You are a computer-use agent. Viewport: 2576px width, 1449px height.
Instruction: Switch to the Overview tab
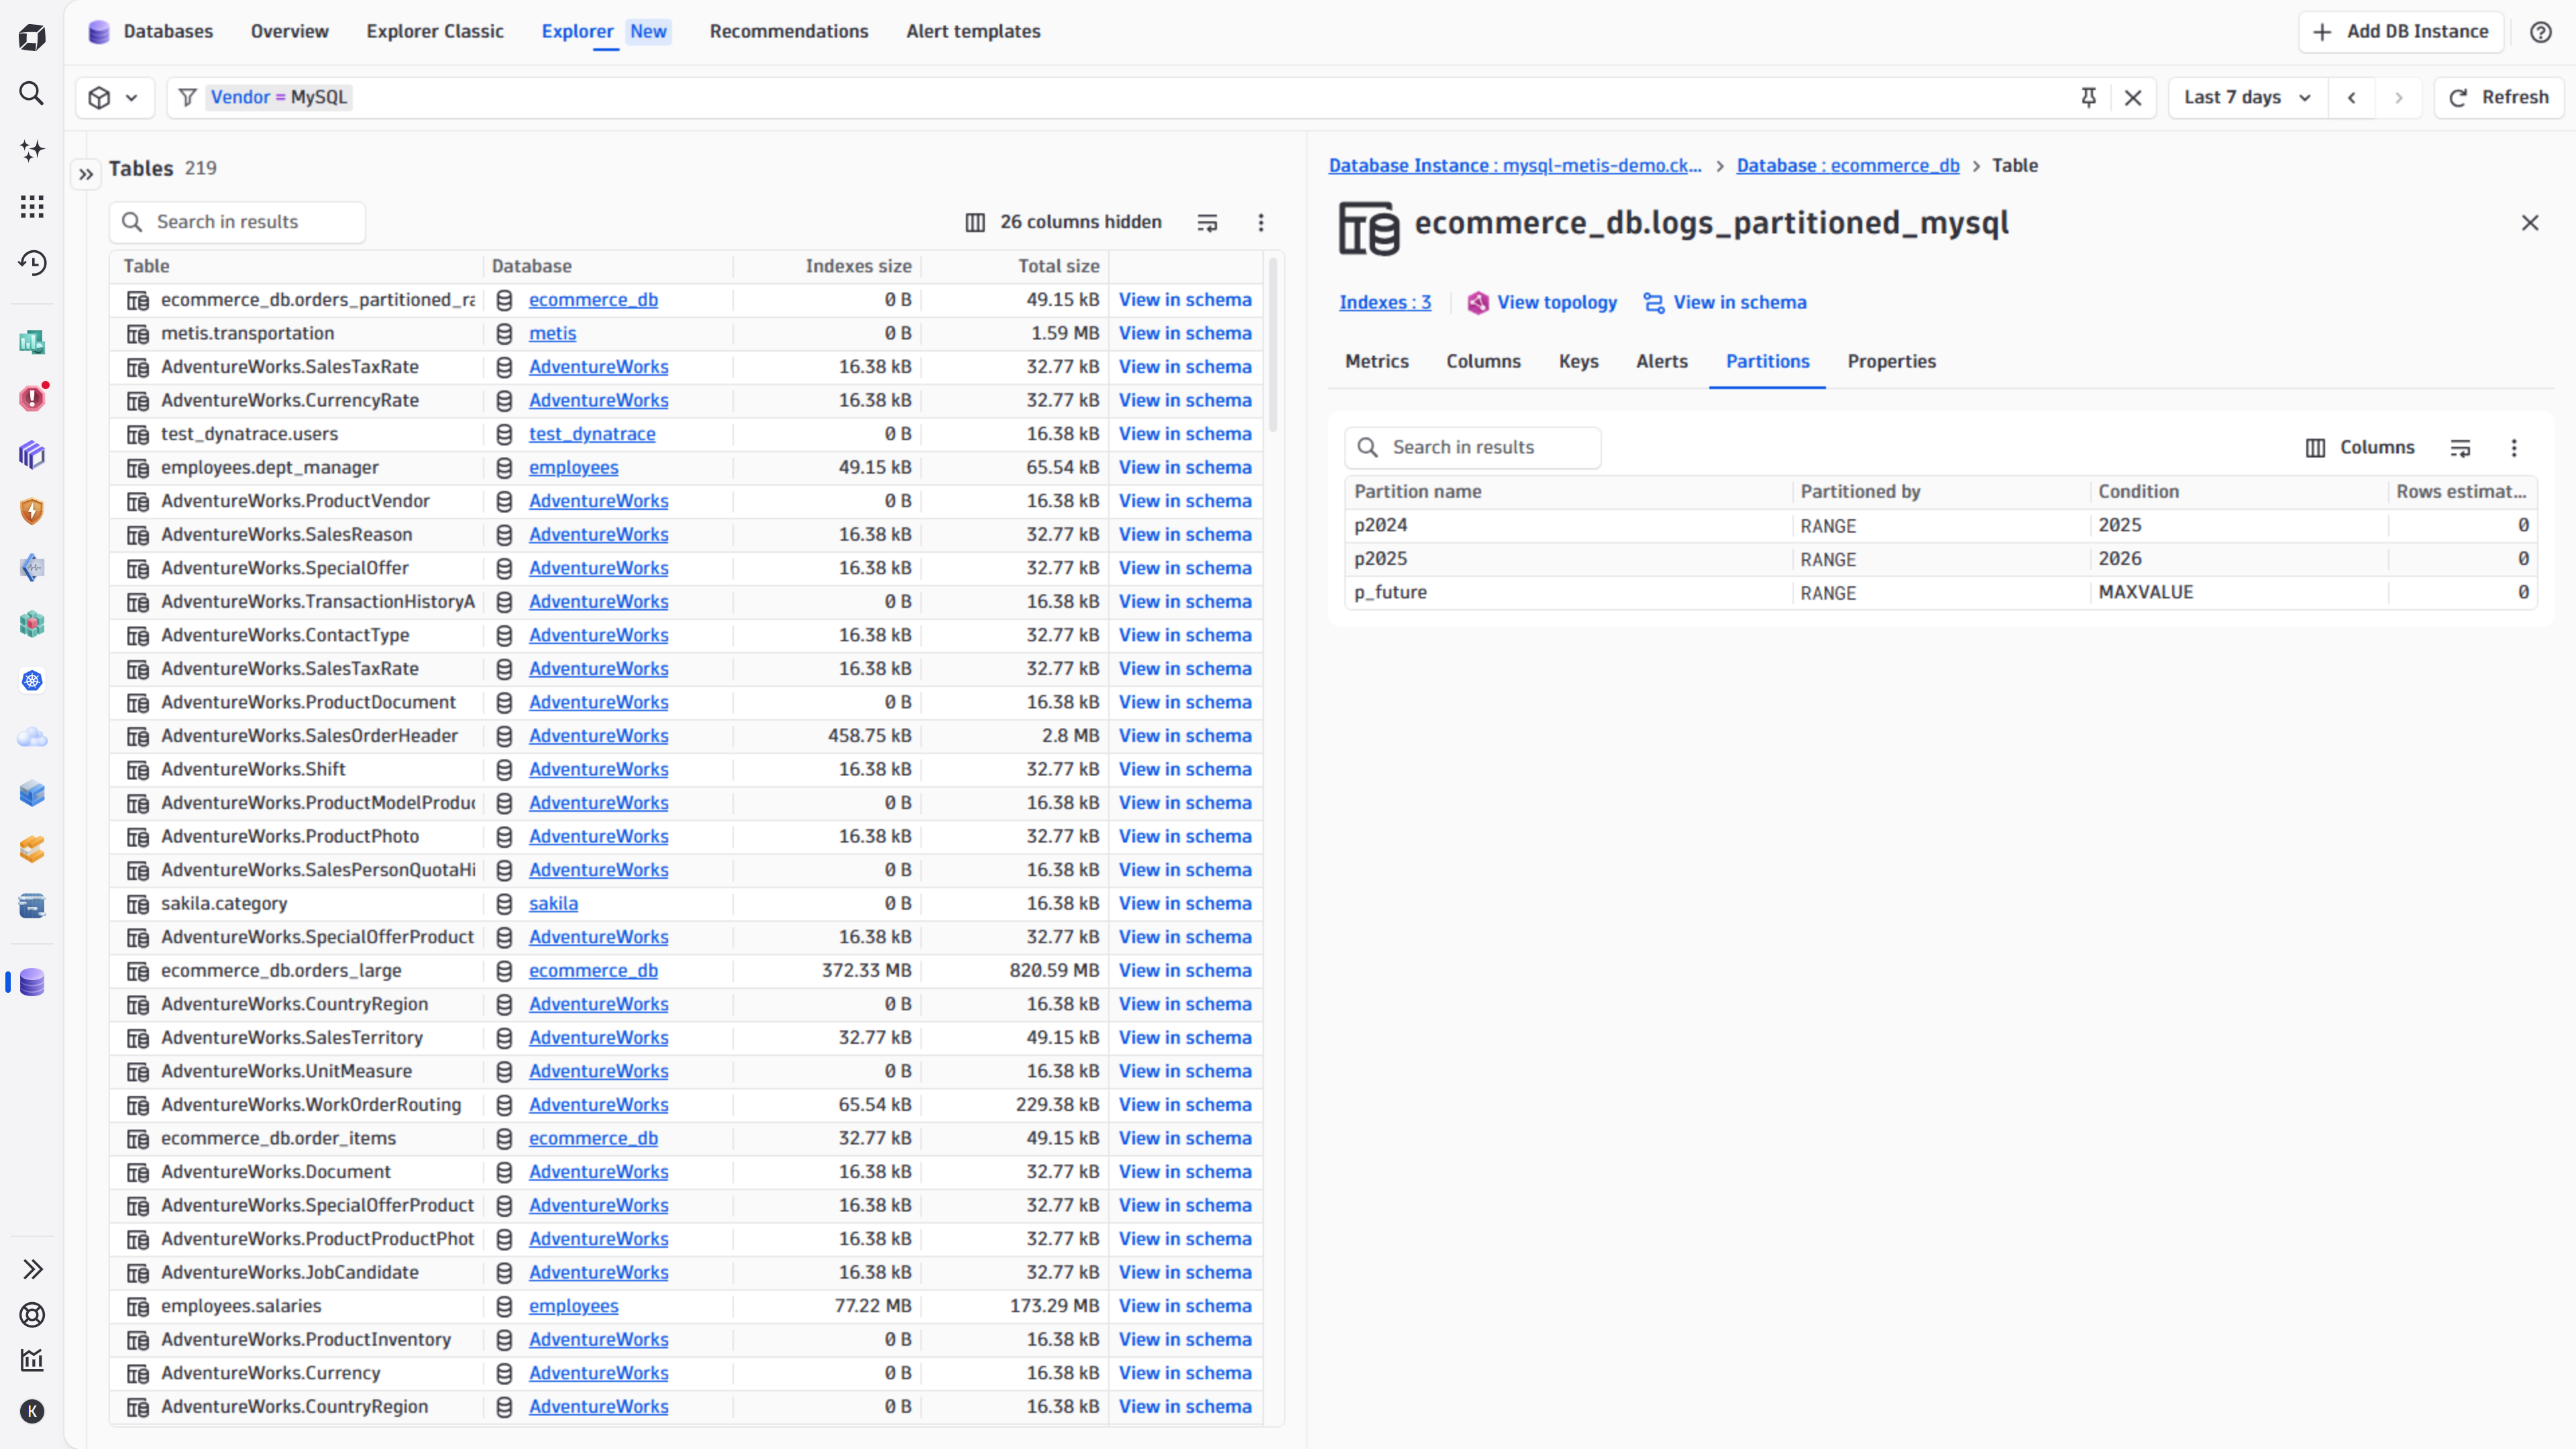tap(289, 31)
